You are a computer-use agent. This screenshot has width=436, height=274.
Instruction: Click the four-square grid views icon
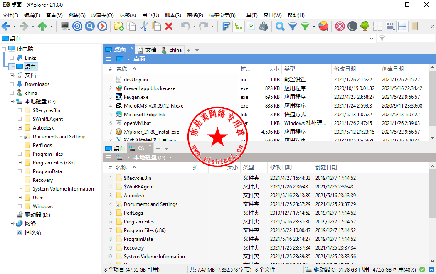[x=377, y=27]
